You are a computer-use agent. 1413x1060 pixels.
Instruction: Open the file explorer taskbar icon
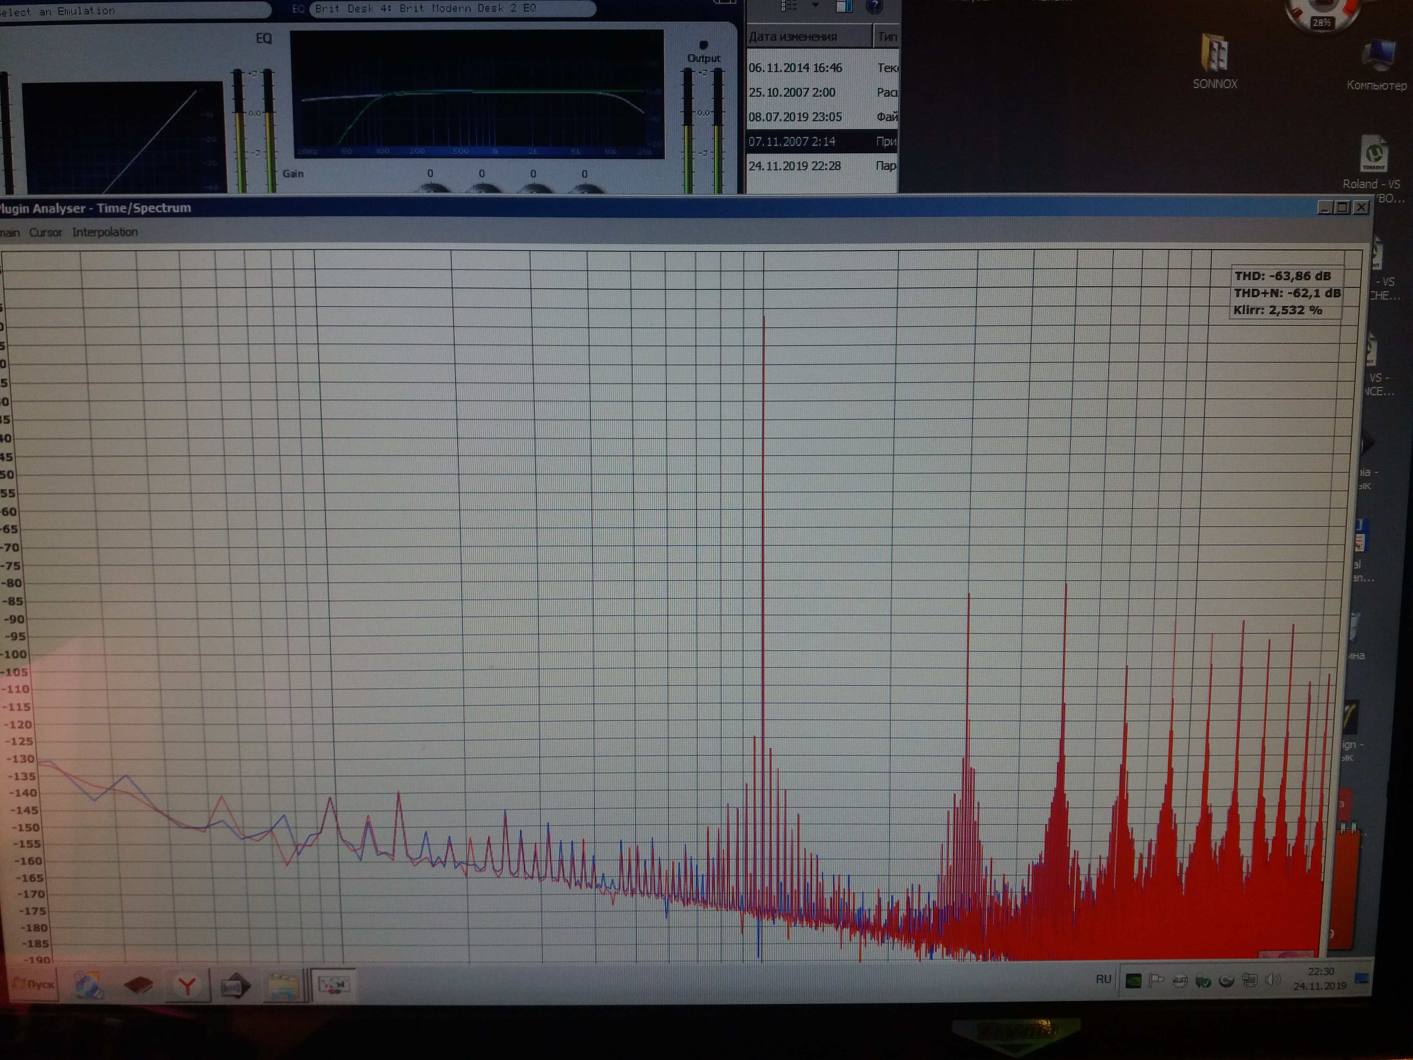click(284, 986)
